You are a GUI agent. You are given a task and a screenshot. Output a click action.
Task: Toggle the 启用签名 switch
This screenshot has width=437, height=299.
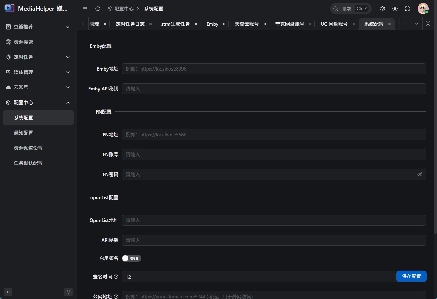[x=131, y=258]
